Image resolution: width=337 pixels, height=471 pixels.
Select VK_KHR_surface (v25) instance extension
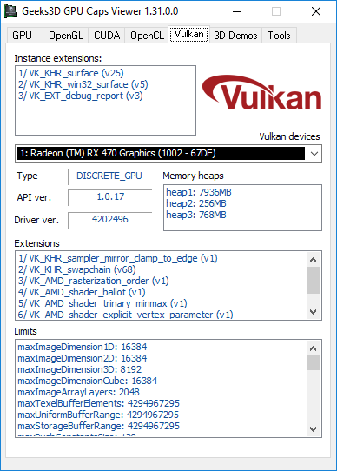click(71, 73)
